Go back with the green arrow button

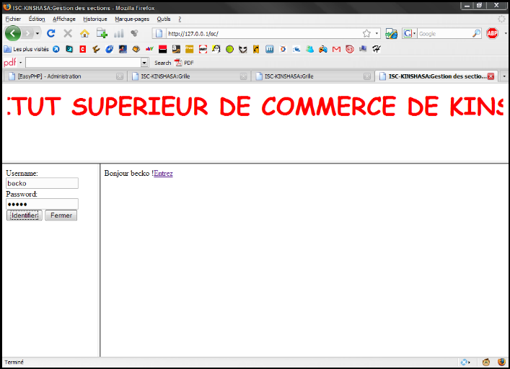(x=13, y=33)
